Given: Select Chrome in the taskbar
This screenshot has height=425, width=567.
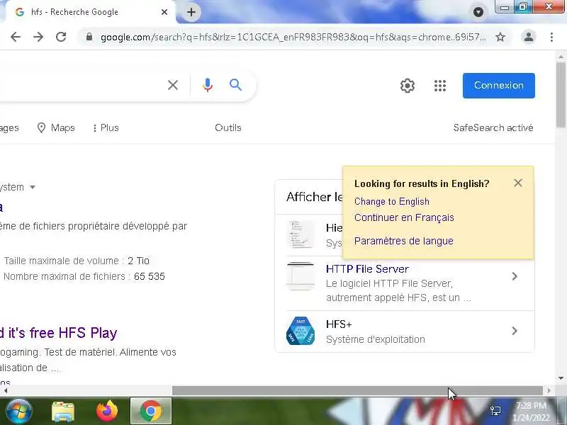Looking at the screenshot, I should coord(151,412).
